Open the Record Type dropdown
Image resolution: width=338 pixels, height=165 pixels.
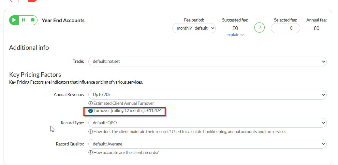coord(207,123)
